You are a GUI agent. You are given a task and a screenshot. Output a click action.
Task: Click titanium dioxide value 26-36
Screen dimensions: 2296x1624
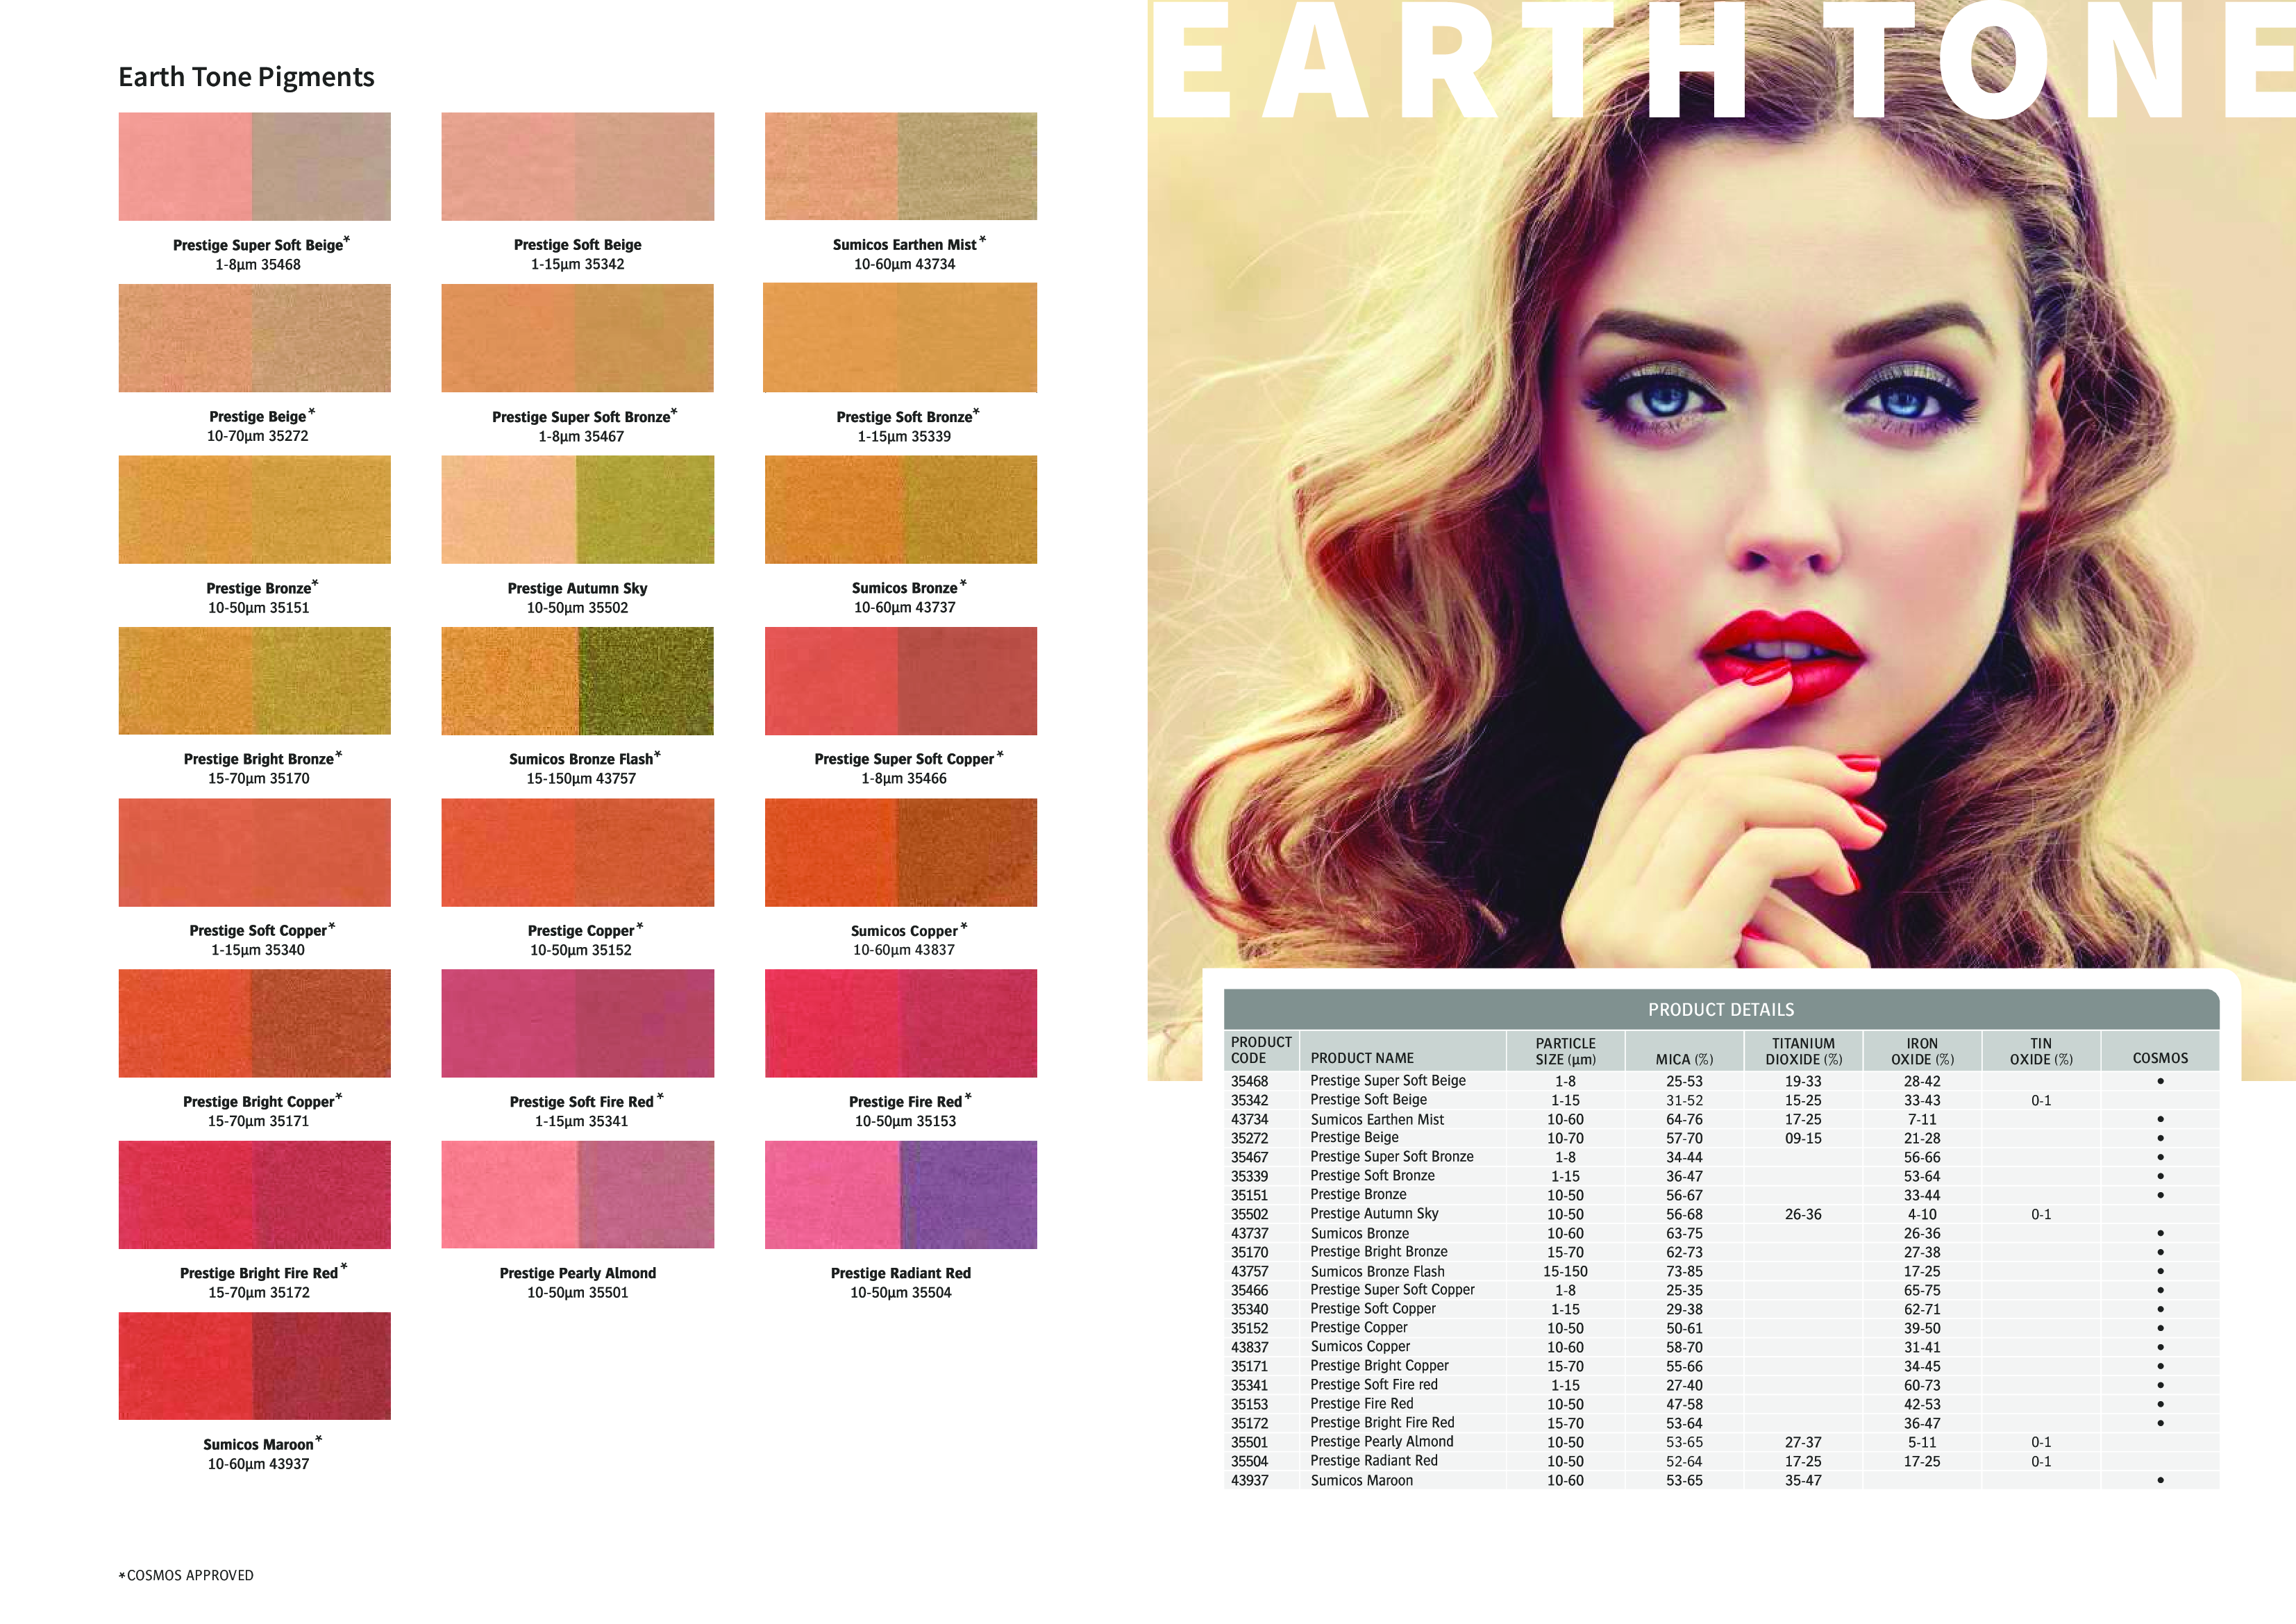[1803, 1214]
